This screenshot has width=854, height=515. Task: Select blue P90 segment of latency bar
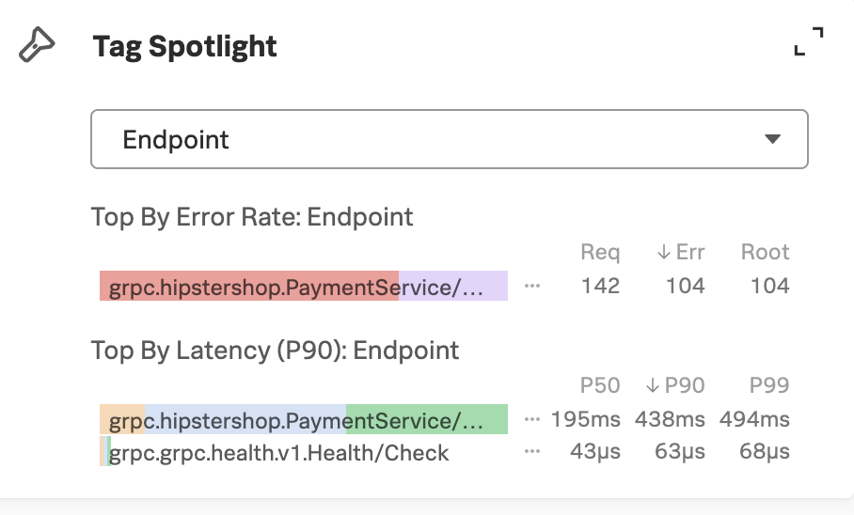[245, 419]
